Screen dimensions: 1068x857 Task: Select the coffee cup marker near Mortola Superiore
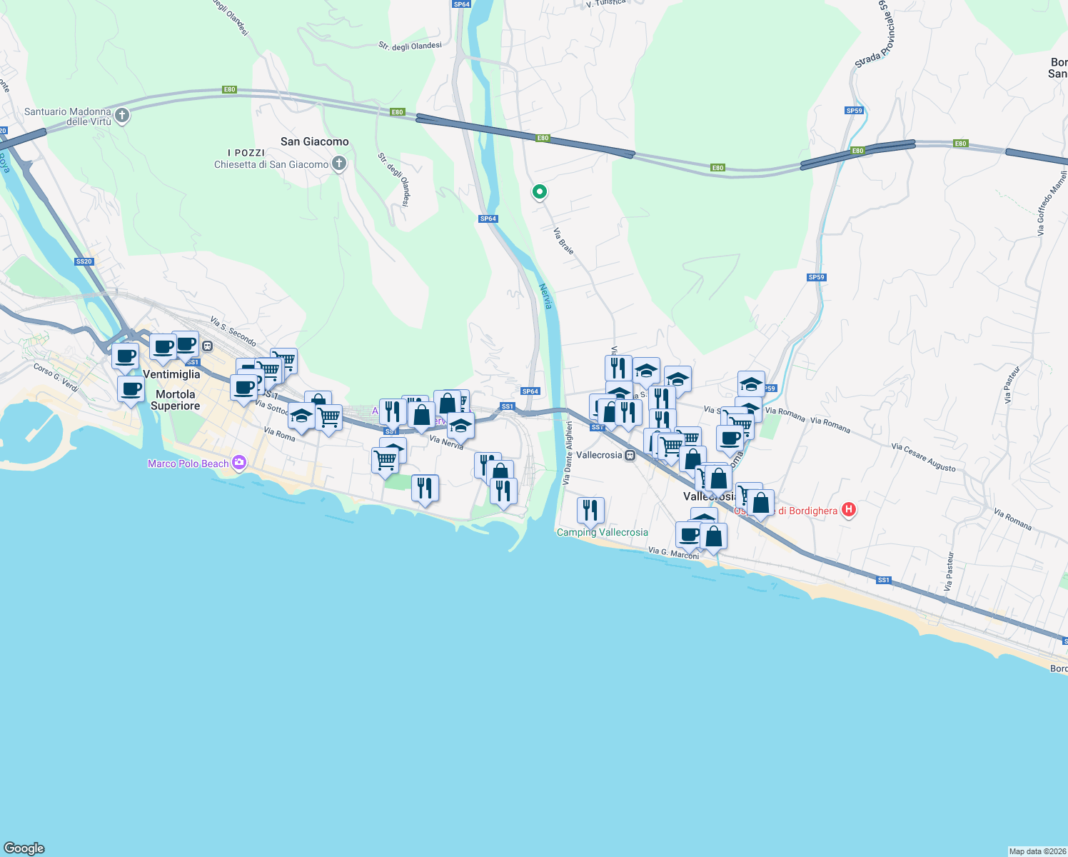131,390
